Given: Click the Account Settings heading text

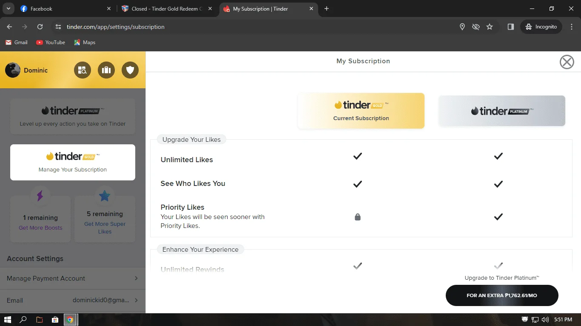Looking at the screenshot, I should click(x=35, y=259).
